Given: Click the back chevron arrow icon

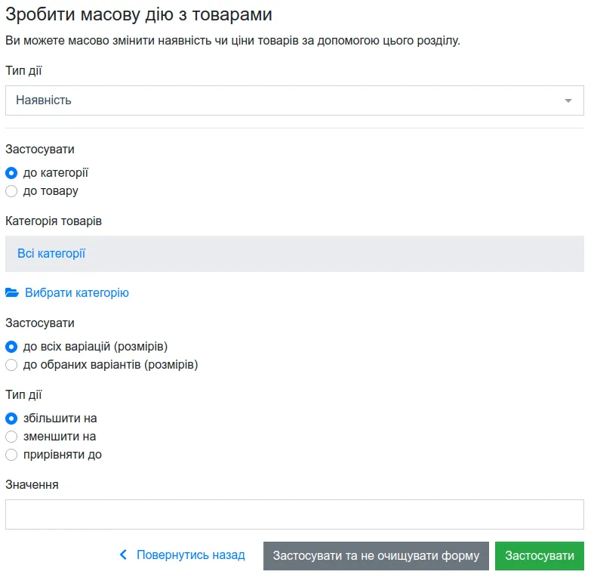Looking at the screenshot, I should point(123,555).
